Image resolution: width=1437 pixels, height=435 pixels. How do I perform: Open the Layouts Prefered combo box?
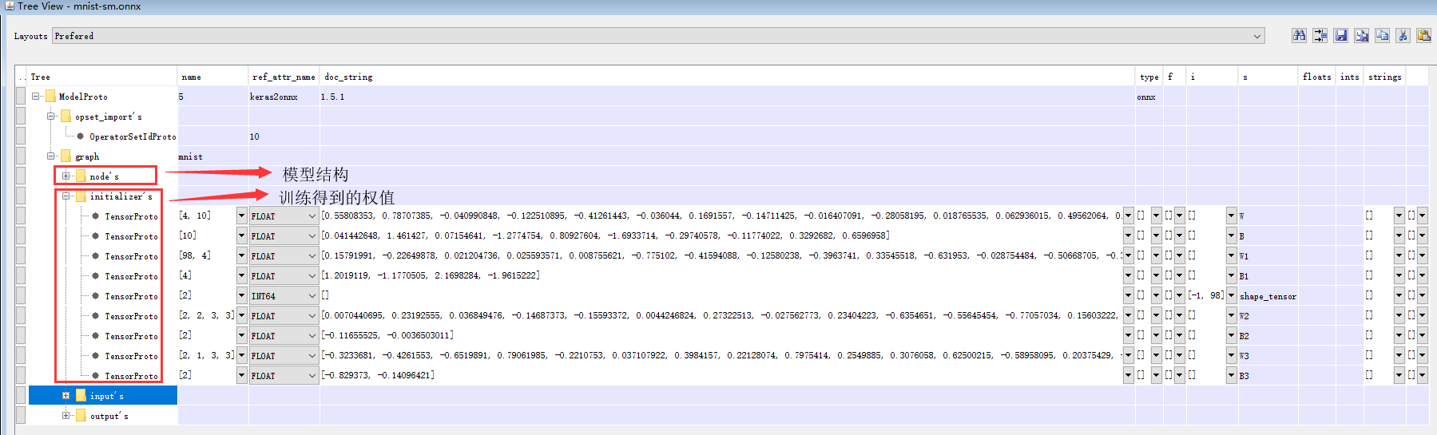point(1257,36)
